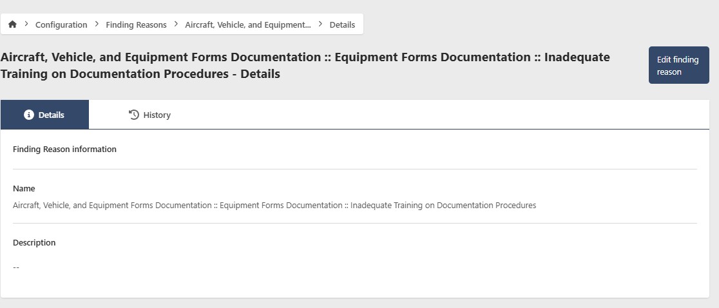
Task: Select the Details tab label
Action: point(51,115)
